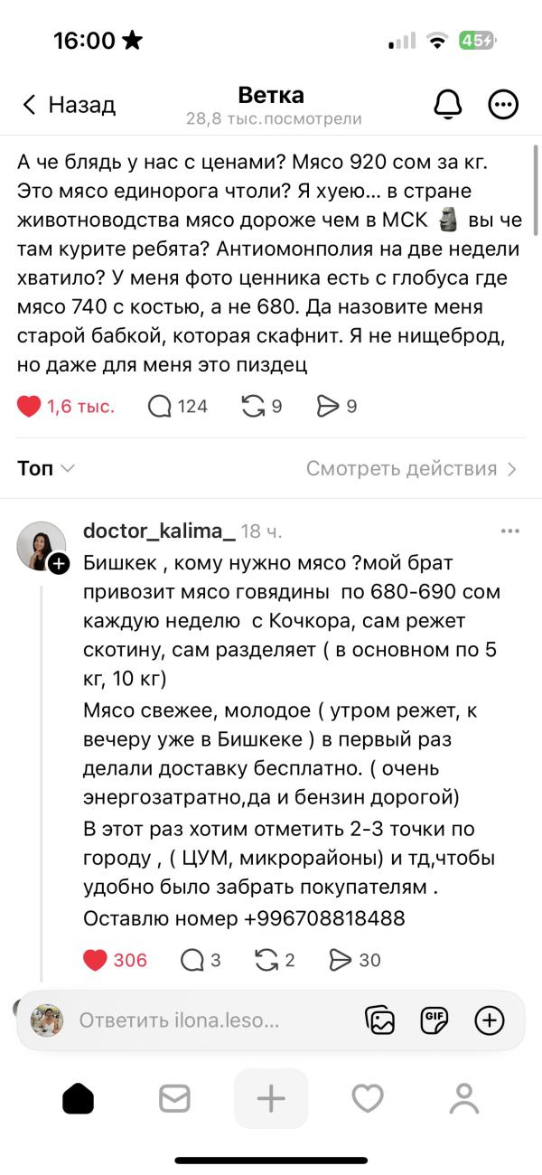
Task: Open doctor_kalima_ profile picture
Action: pos(42,546)
